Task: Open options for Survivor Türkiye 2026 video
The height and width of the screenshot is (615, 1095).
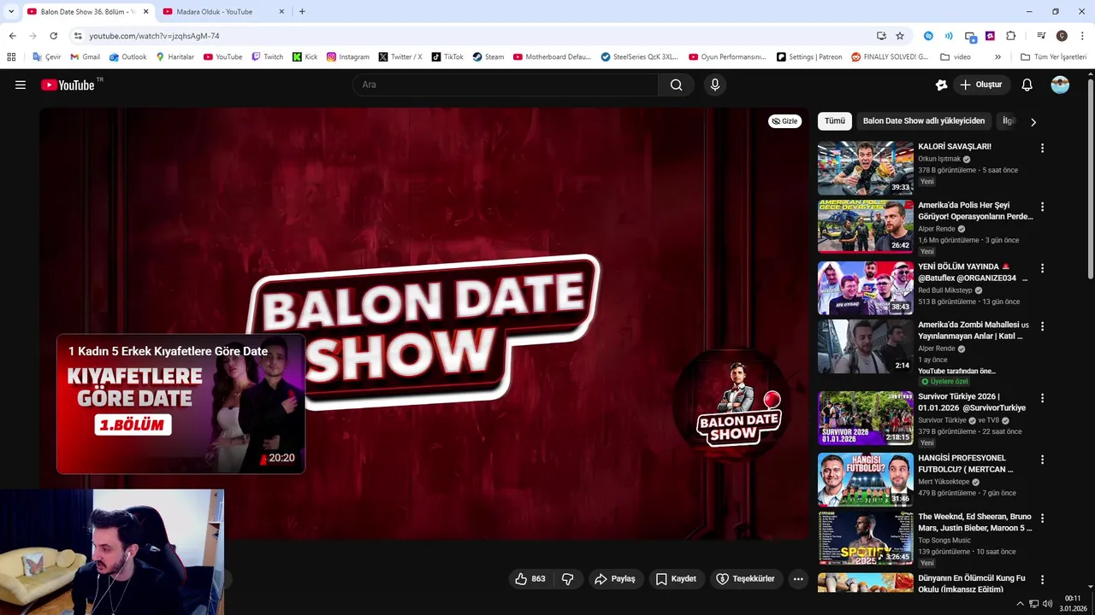Action: pyautogui.click(x=1042, y=398)
